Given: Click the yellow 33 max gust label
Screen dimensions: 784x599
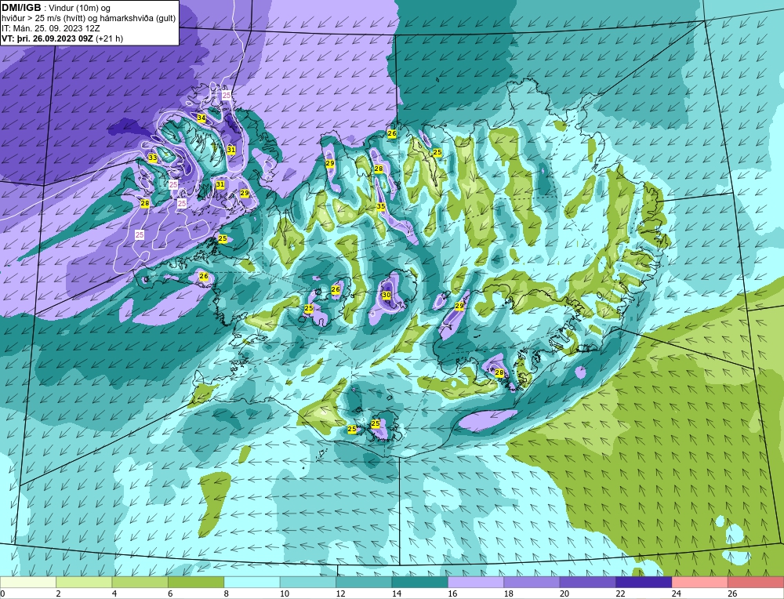Looking at the screenshot, I should point(153,158).
